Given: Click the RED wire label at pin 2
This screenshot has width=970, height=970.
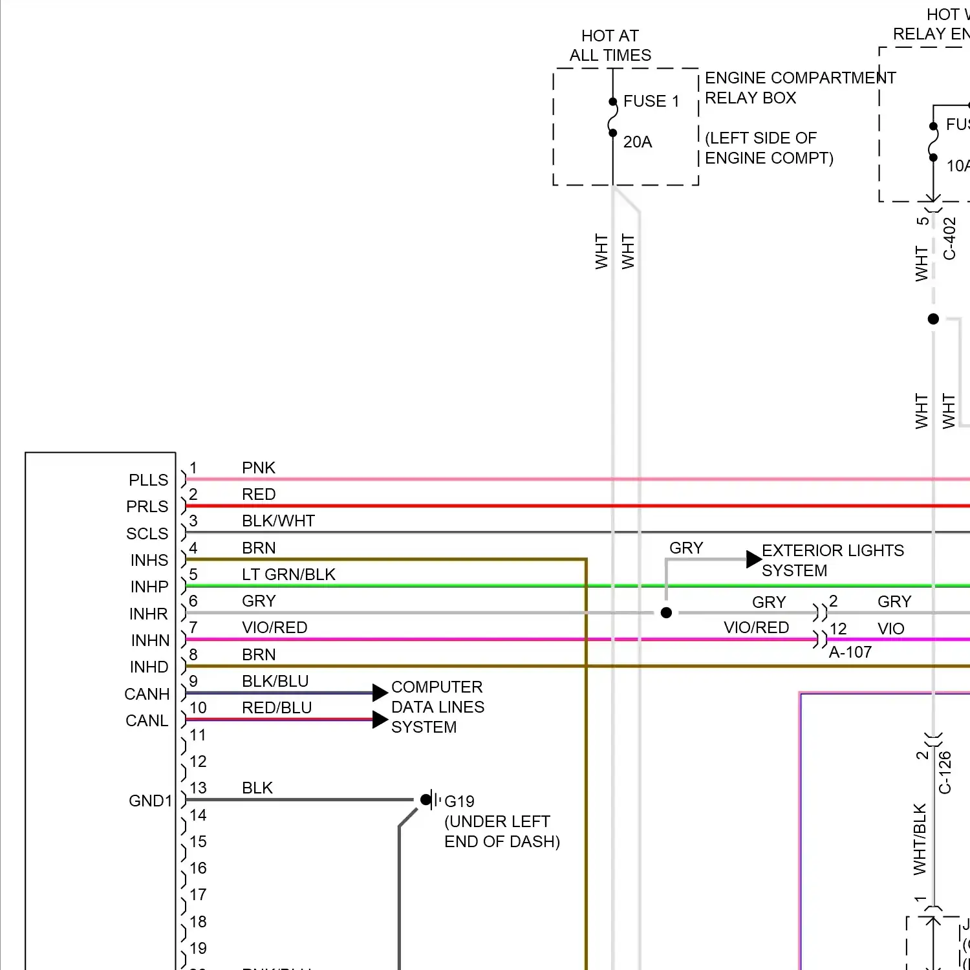Looking at the screenshot, I should pos(259,494).
